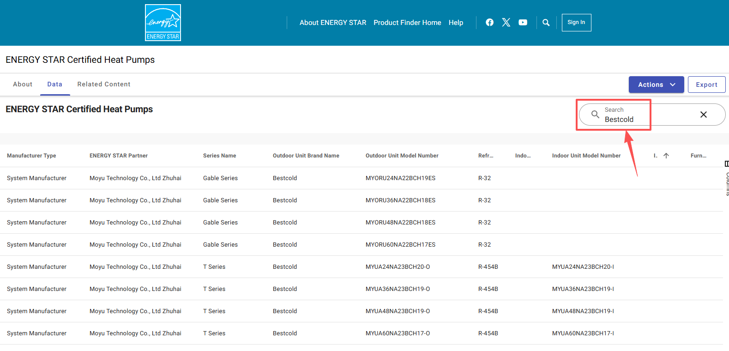The height and width of the screenshot is (351, 729).
Task: Click the truncated Refr... column header
Action: [x=486, y=156]
